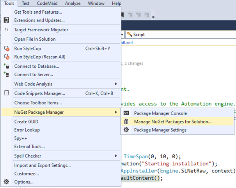Click the Package Manager Settings gear icon
Image resolution: width=236 pixels, height=188 pixels.
point(126,130)
